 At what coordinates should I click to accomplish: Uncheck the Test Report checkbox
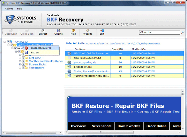click(23, 68)
